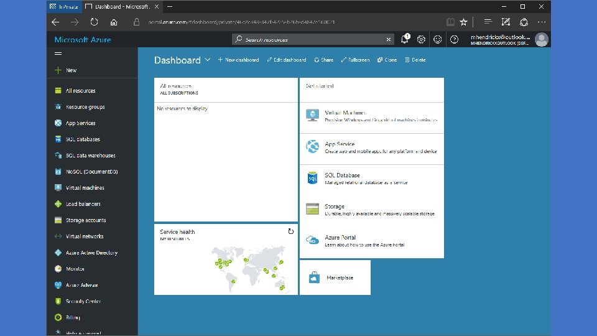Reload the page with the browser refresh button

[94, 22]
